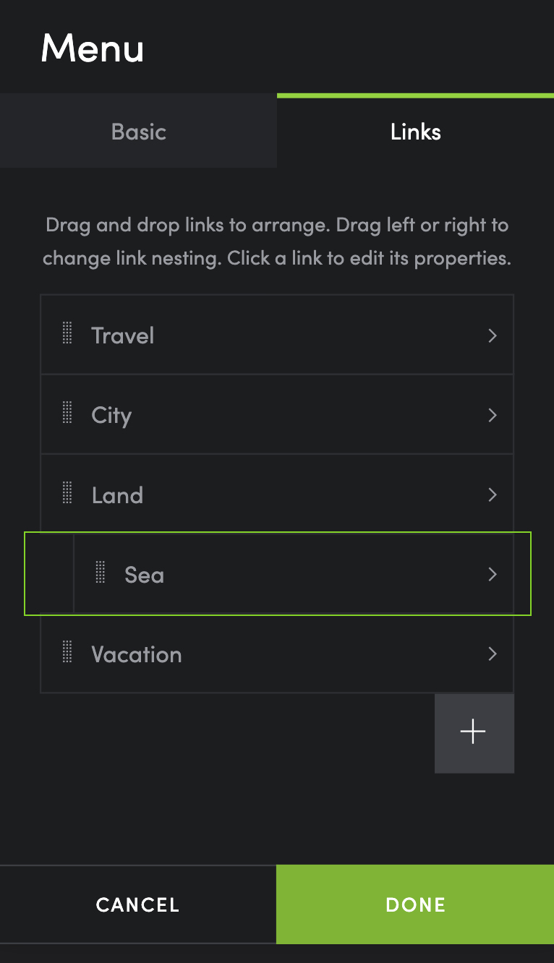Image resolution: width=554 pixels, height=963 pixels.
Task: Expand Travel link properties chevron
Action: (493, 335)
